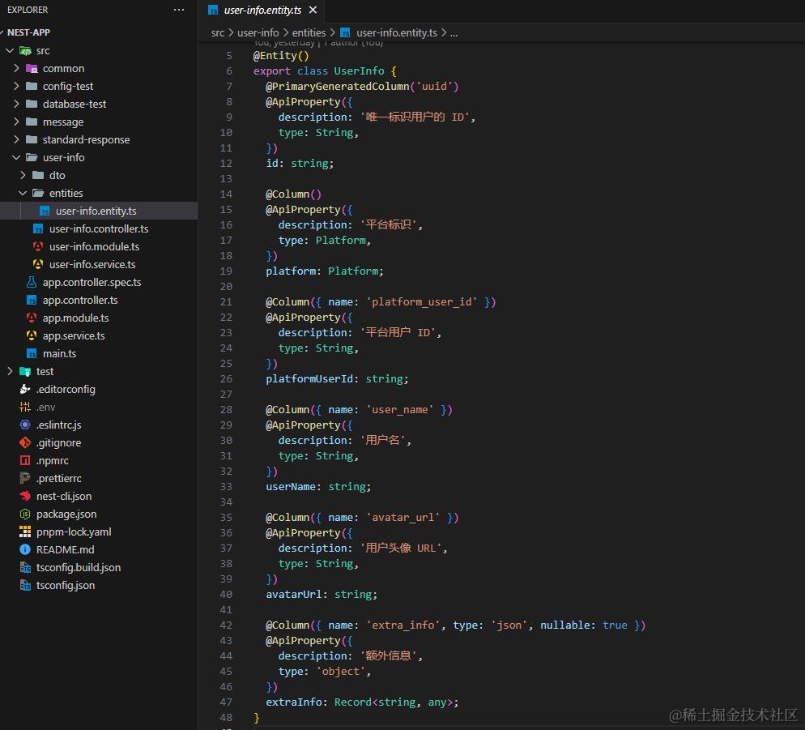Collapse the src folder chevron
This screenshot has width=805, height=730.
[10, 50]
